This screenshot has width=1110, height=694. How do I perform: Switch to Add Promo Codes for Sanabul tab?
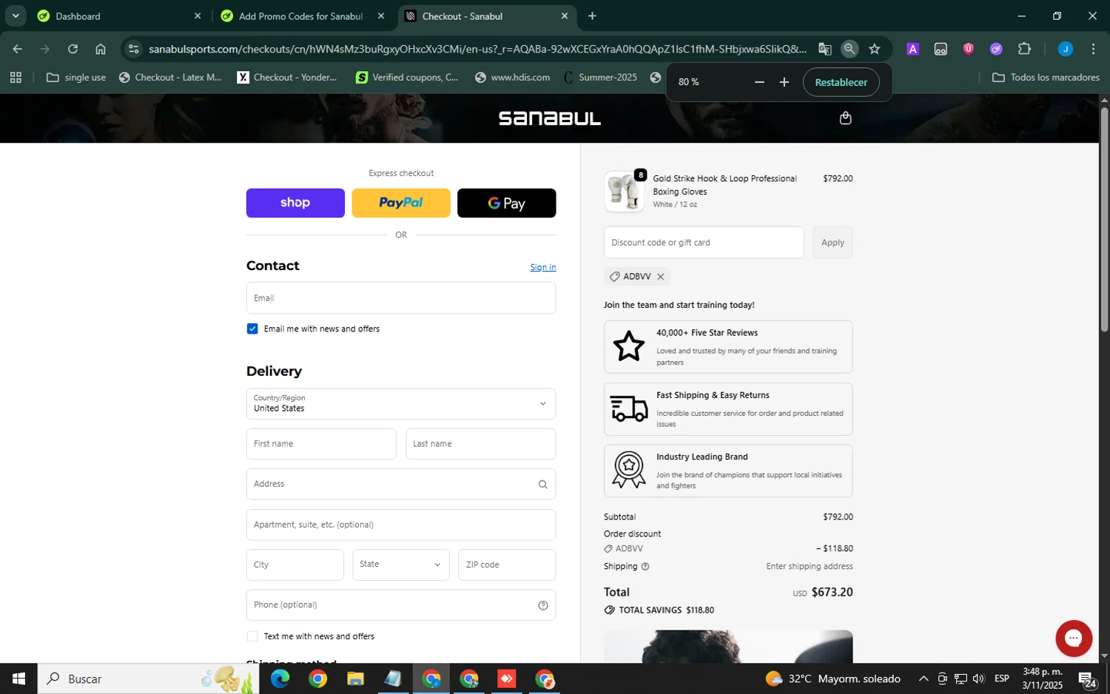(x=303, y=16)
